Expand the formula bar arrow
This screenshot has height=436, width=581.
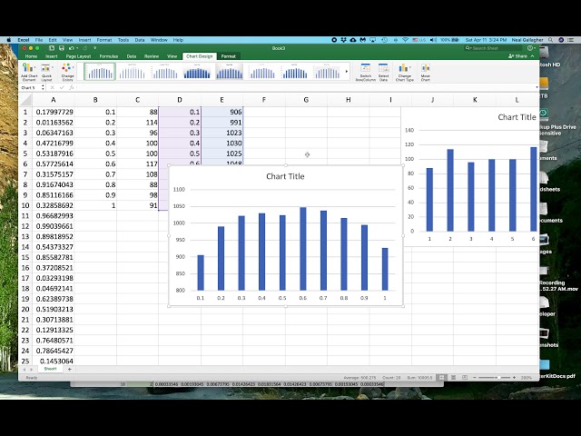pos(537,88)
